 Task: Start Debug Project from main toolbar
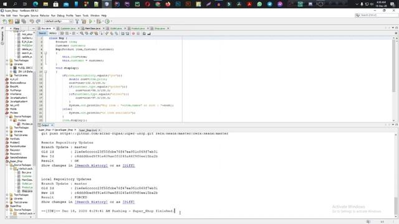click(99, 22)
